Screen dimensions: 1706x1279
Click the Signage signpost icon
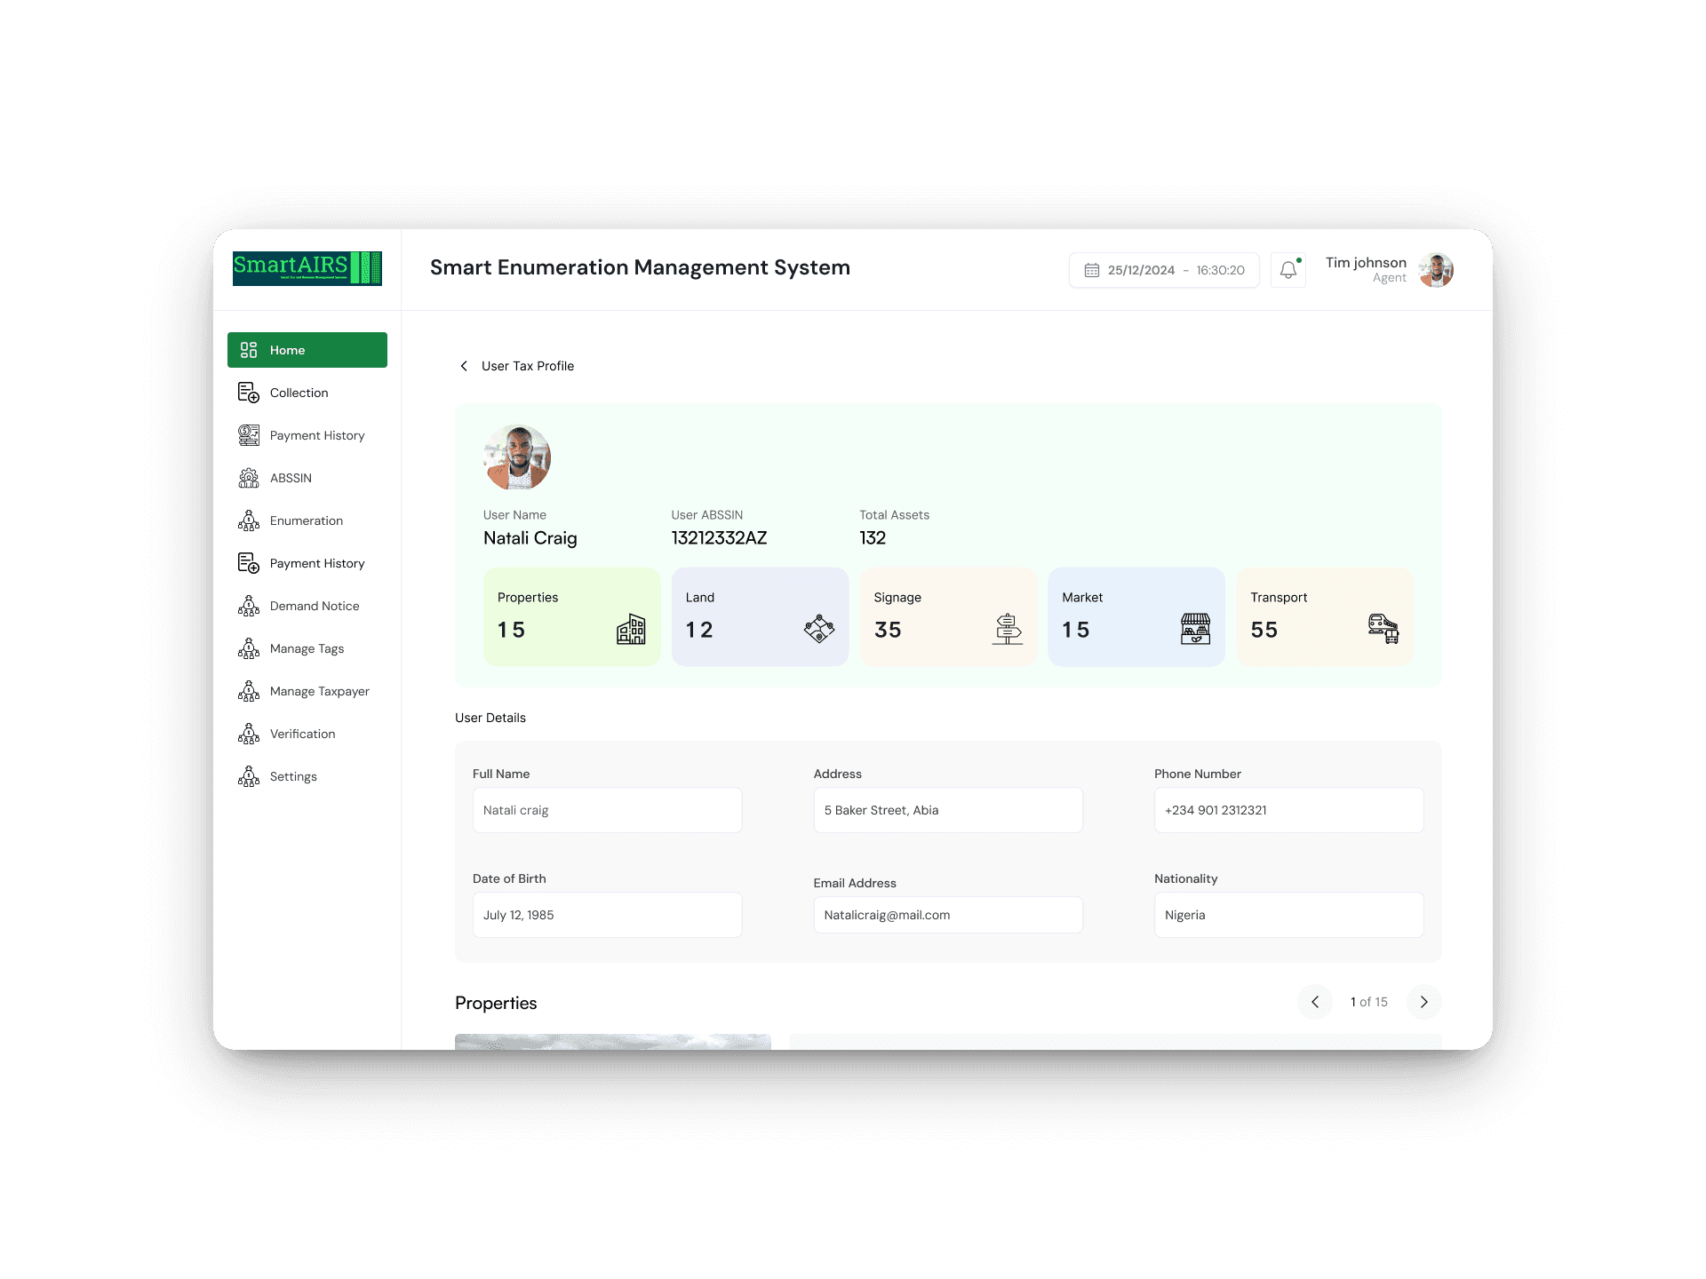(1007, 629)
